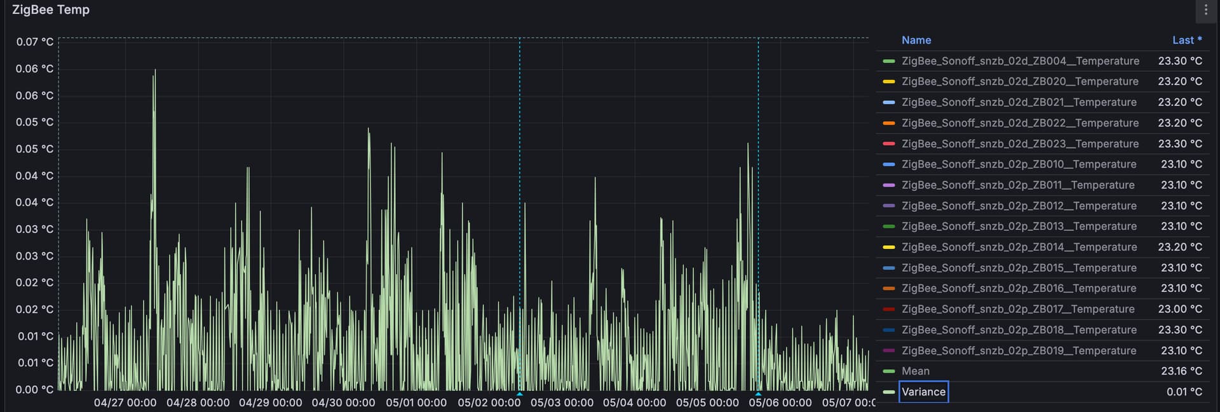This screenshot has width=1220, height=412.
Task: Click the tallest variance spike near 04/27
Action: coord(154,71)
